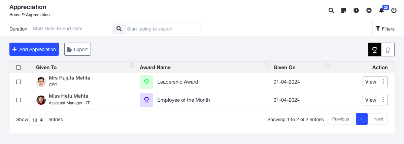
Task: Click the power logout icon
Action: pos(394,10)
